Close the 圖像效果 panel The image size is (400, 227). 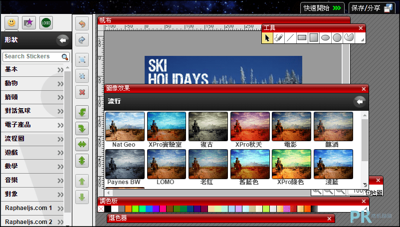(364, 89)
